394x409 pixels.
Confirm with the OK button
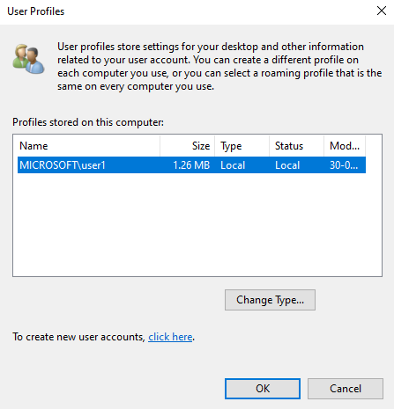click(263, 389)
